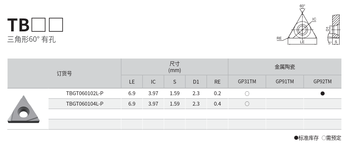The image size is (349, 145).
Task: Click the GP31TM column header
Action: tap(247, 82)
